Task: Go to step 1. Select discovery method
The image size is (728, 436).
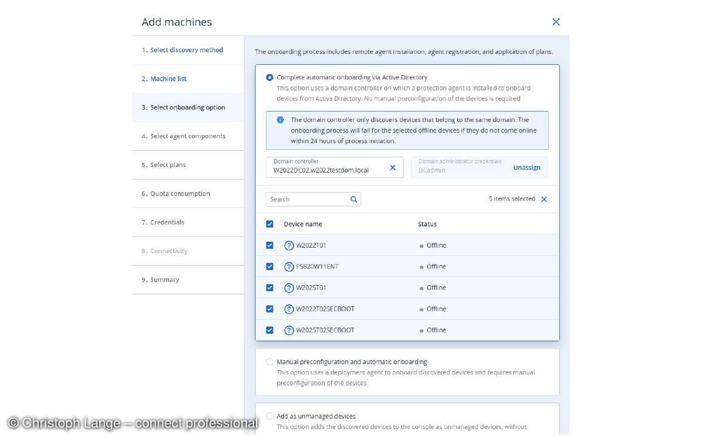Action: click(x=184, y=50)
